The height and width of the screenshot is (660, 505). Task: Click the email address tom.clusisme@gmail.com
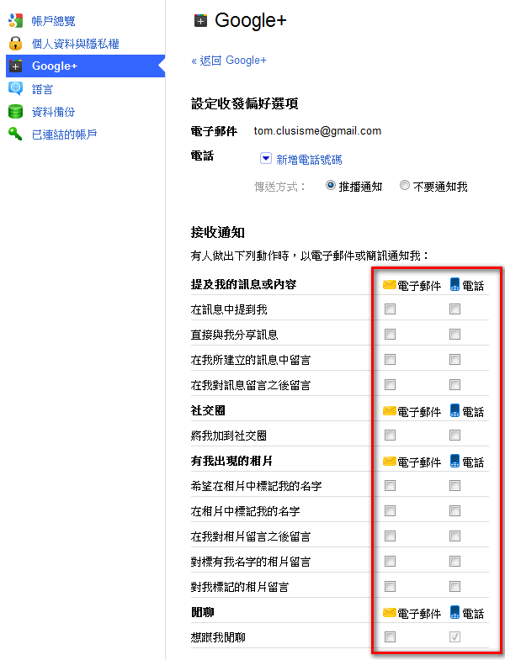pyautogui.click(x=317, y=131)
